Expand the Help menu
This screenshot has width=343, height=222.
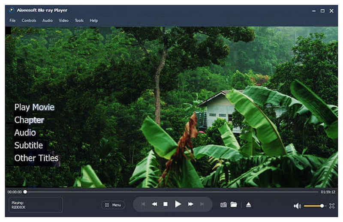93,21
